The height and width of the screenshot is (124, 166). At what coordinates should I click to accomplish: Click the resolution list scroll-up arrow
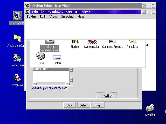(71, 70)
